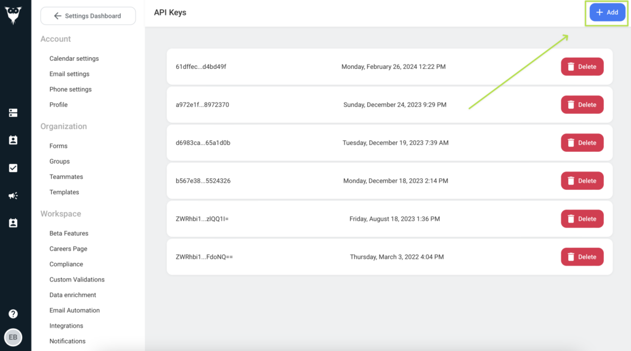Click the Account section heading
631x351 pixels.
(55, 39)
